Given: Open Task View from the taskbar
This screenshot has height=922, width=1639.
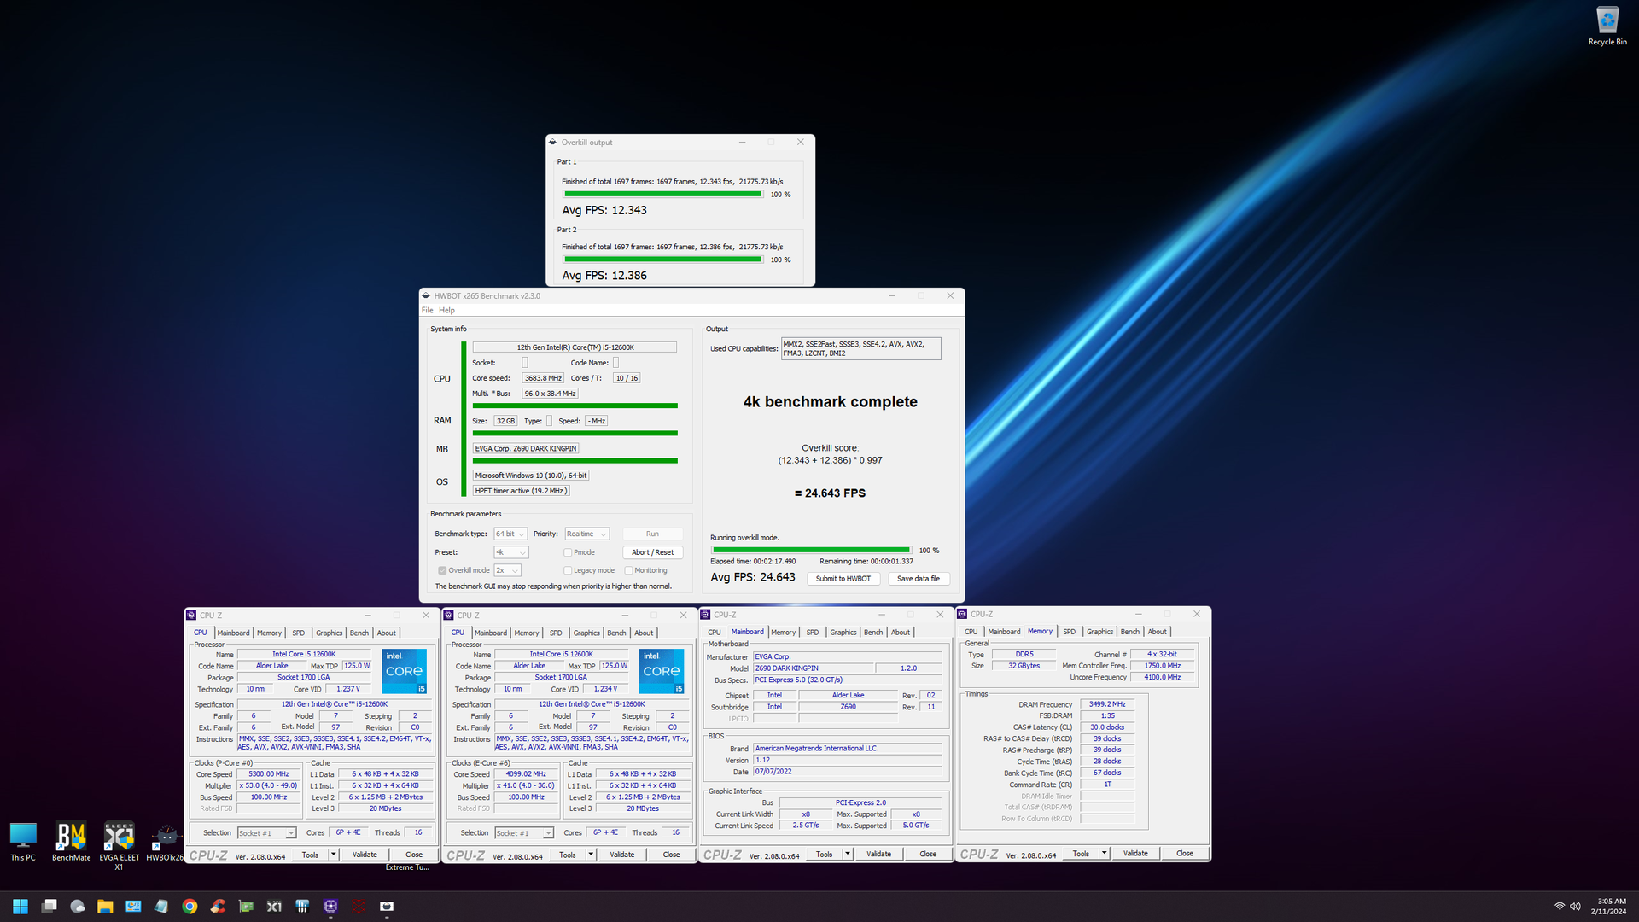Looking at the screenshot, I should pos(49,906).
